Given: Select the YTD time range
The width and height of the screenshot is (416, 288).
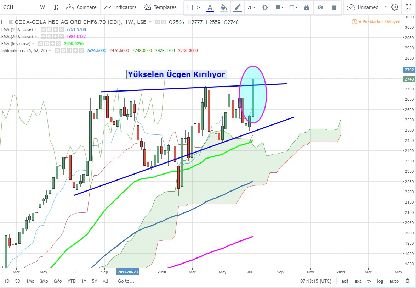Looking at the screenshot, I should click(x=72, y=281).
